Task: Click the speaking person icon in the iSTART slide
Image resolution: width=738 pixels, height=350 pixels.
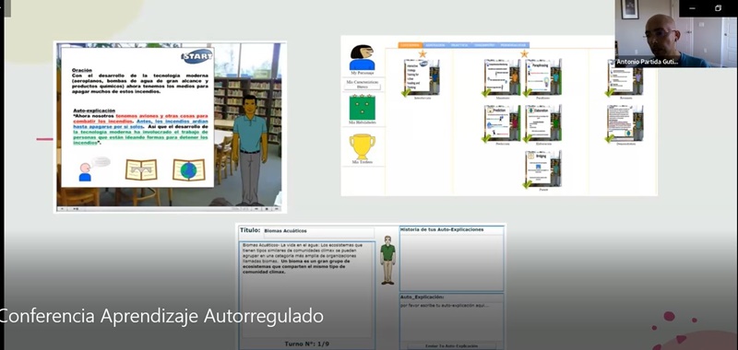Action: pyautogui.click(x=85, y=171)
